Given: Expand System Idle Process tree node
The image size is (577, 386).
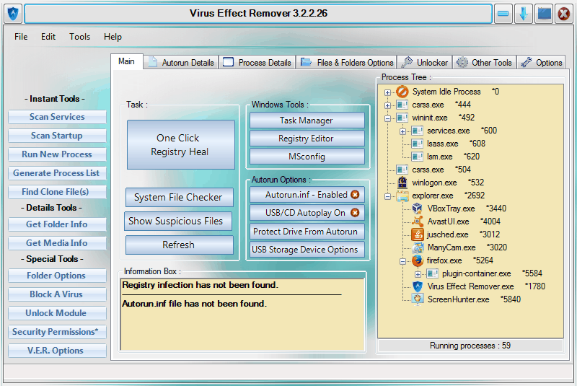Looking at the screenshot, I should (387, 92).
